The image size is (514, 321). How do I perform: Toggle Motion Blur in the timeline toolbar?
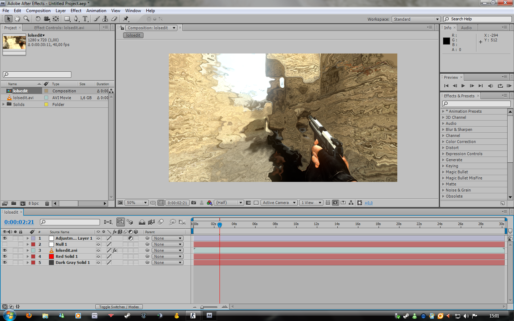point(161,222)
